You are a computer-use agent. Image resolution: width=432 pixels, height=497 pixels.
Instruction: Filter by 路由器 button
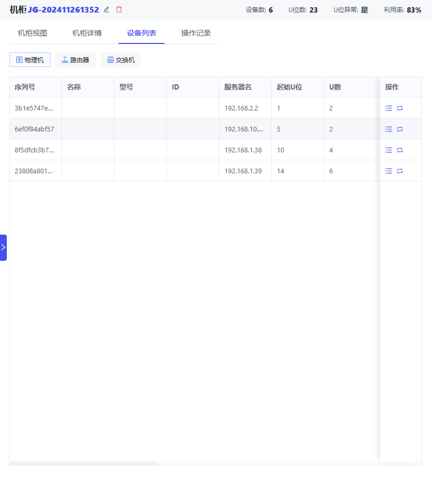(75, 60)
